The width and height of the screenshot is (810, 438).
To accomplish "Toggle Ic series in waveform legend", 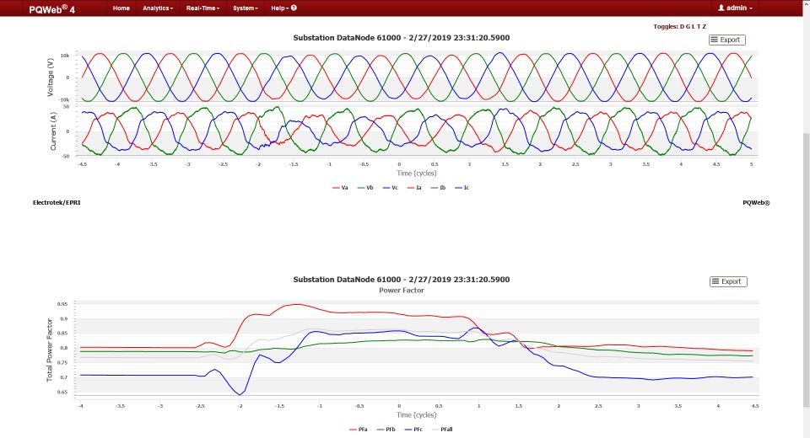I will coord(462,188).
